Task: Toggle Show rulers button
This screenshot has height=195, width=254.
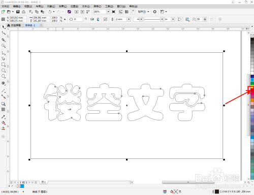Action: click(x=121, y=12)
